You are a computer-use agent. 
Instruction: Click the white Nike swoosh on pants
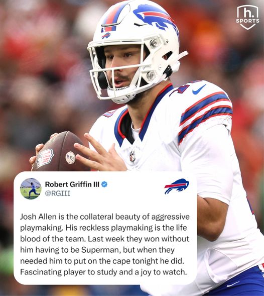click(233, 284)
